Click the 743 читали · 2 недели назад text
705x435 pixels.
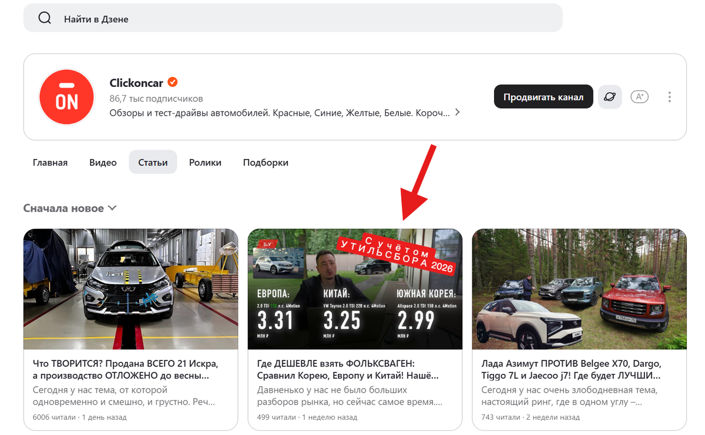531,417
